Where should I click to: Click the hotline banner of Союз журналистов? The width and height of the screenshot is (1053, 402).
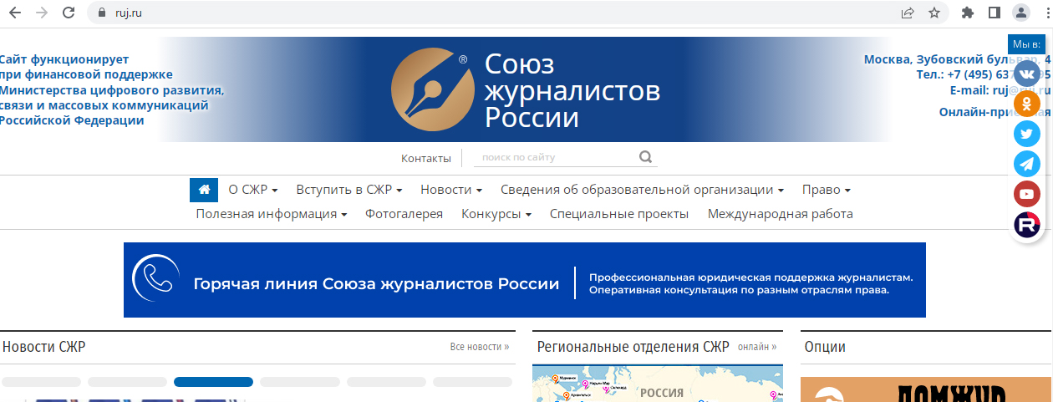click(524, 280)
